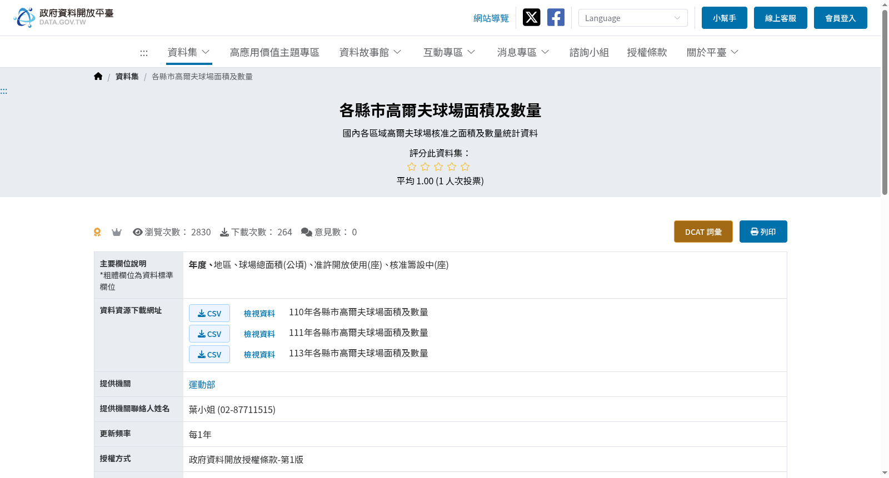View data for 113年 via 檢視資料

(x=259, y=355)
